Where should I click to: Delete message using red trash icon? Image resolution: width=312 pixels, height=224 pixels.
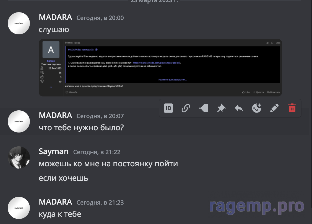pos(292,108)
